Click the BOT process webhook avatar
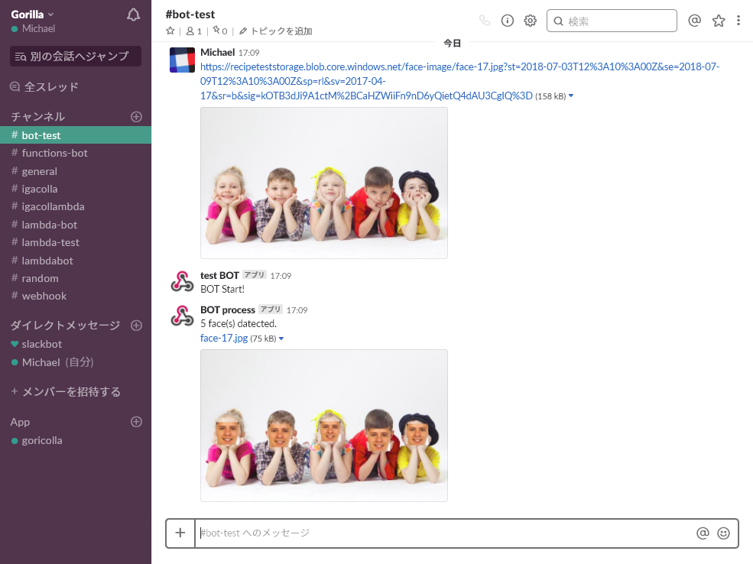The width and height of the screenshot is (753, 564). click(x=182, y=316)
